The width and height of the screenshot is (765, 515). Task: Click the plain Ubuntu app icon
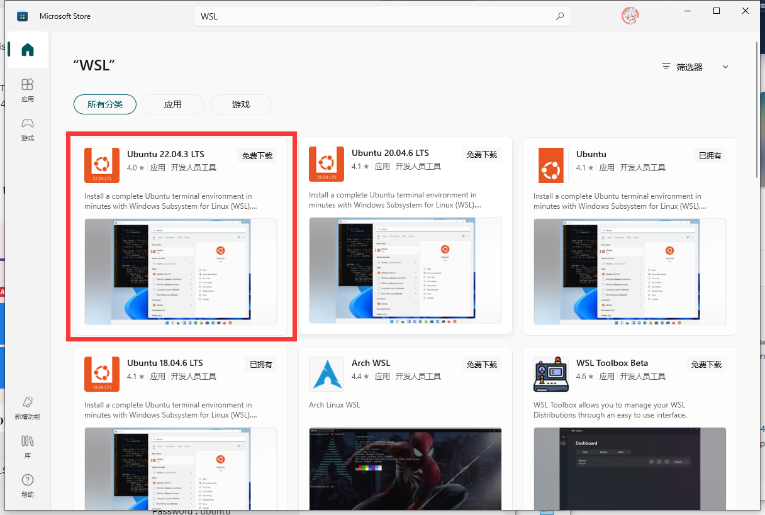pyautogui.click(x=551, y=165)
